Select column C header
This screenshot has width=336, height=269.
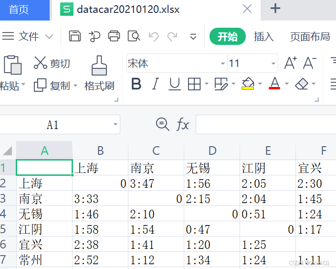click(156, 151)
